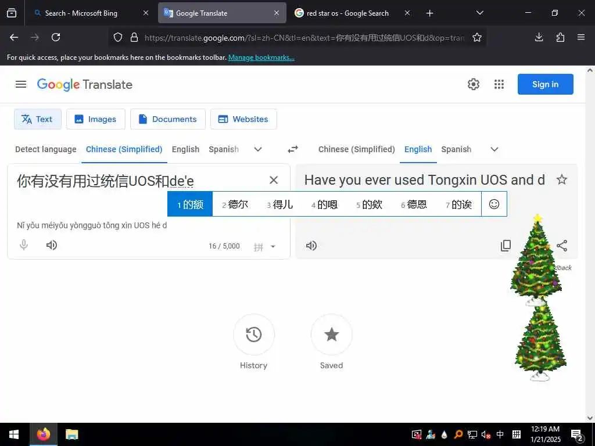This screenshot has width=595, height=446.
Task: Select English as source language
Action: pyautogui.click(x=185, y=149)
